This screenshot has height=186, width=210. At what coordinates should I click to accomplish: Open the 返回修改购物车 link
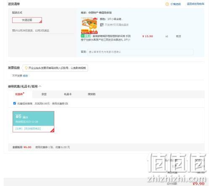(196, 4)
